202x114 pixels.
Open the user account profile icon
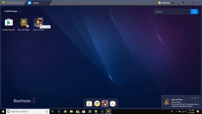pyautogui.click(x=178, y=3)
